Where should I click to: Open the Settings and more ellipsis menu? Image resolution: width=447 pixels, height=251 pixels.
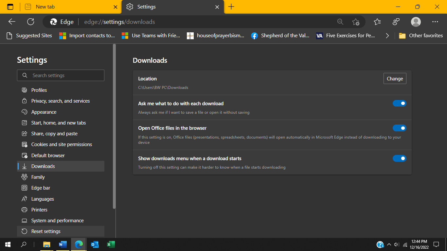(x=435, y=22)
